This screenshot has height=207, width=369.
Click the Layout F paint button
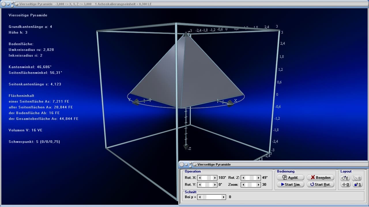click(345, 178)
